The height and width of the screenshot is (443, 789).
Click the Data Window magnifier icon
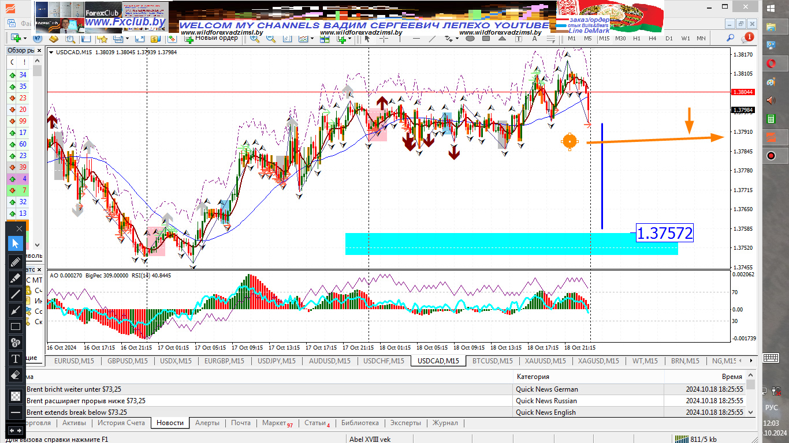pos(70,39)
